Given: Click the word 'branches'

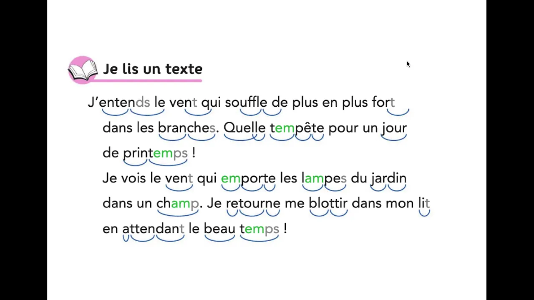Looking at the screenshot, I should pyautogui.click(x=186, y=127).
